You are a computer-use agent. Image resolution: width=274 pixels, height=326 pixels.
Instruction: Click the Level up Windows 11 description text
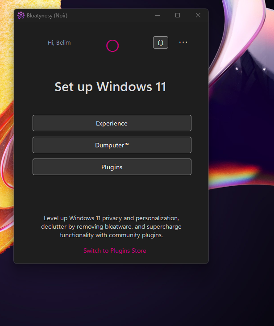(x=112, y=226)
